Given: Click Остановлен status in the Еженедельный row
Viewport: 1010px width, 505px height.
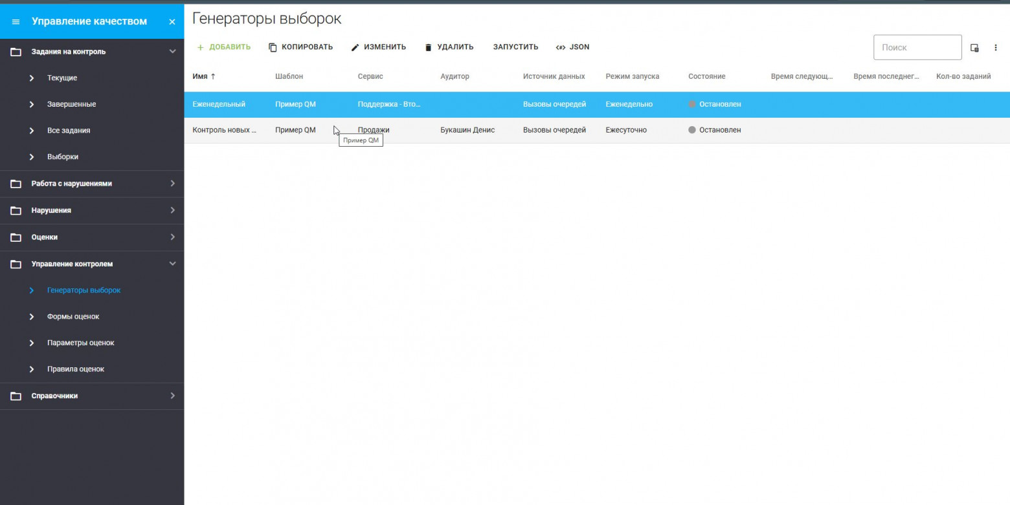Looking at the screenshot, I should (x=715, y=104).
